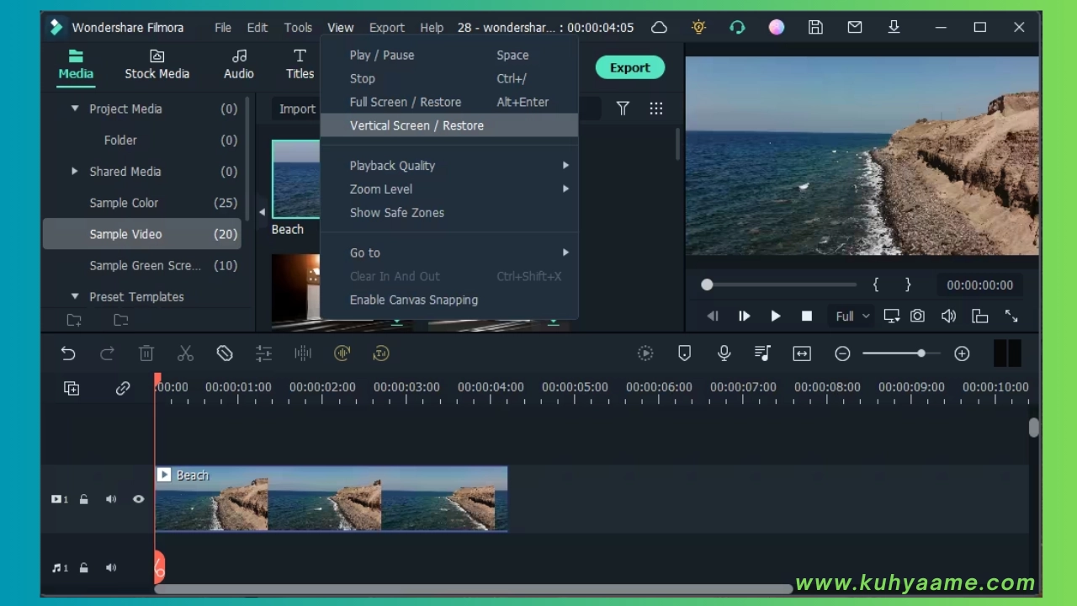The height and width of the screenshot is (606, 1077).
Task: Delete selected clip with trash icon
Action: tap(146, 353)
